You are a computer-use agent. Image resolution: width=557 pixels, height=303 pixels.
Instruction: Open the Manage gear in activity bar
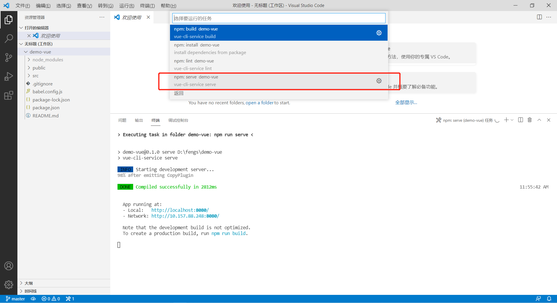(9, 285)
